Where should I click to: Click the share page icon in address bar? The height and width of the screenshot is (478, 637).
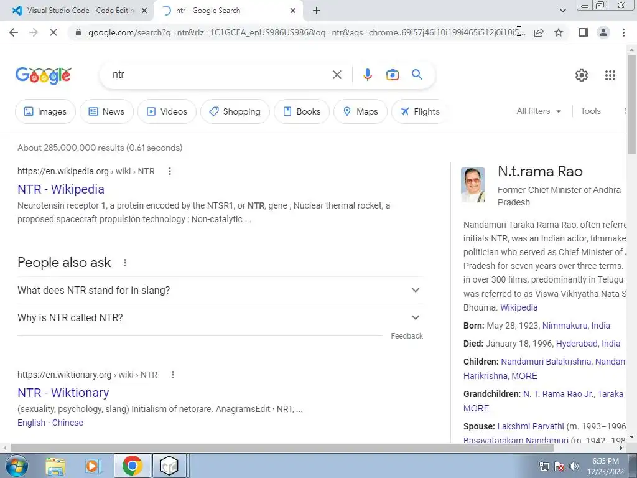pos(539,32)
